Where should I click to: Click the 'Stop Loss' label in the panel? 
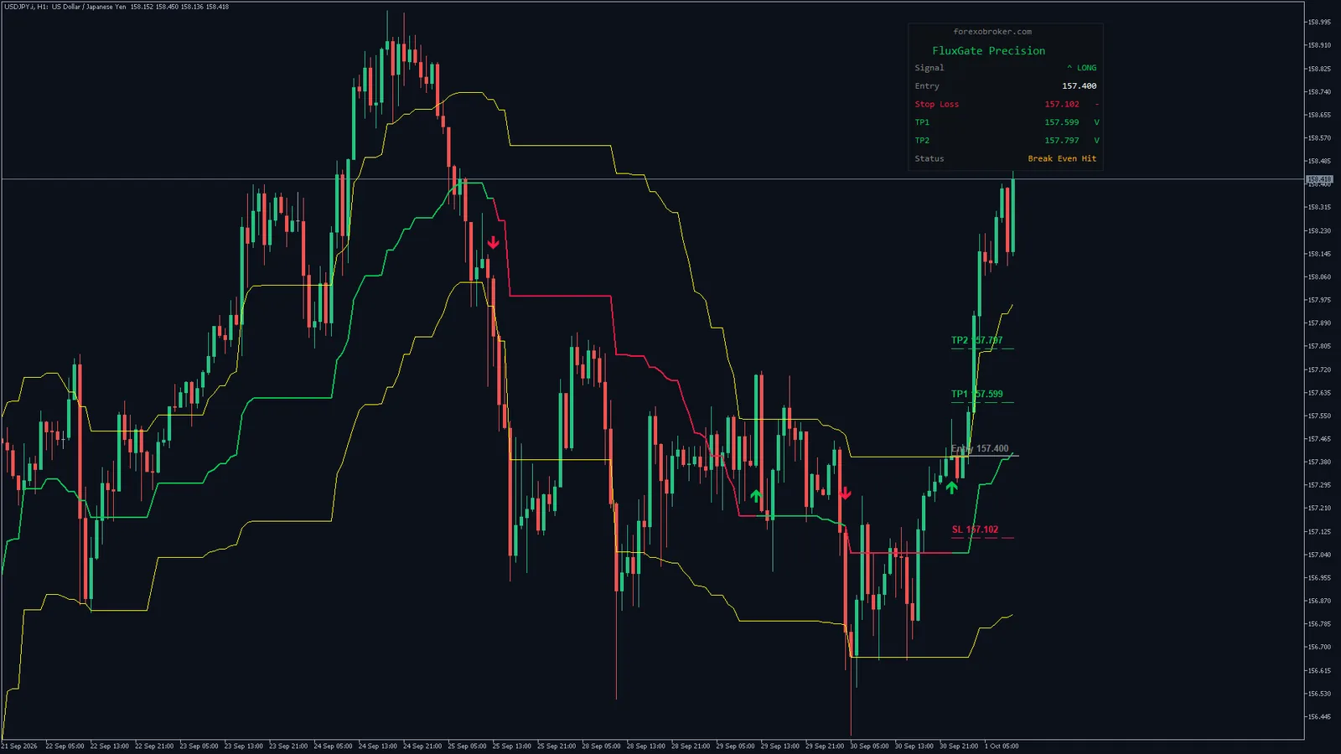click(x=937, y=104)
